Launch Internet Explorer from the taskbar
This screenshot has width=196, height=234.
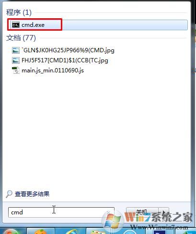[71, 231]
